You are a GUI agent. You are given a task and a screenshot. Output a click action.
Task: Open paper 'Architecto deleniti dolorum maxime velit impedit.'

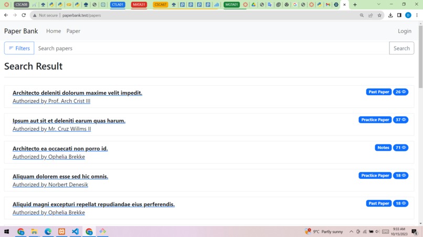coord(78,93)
